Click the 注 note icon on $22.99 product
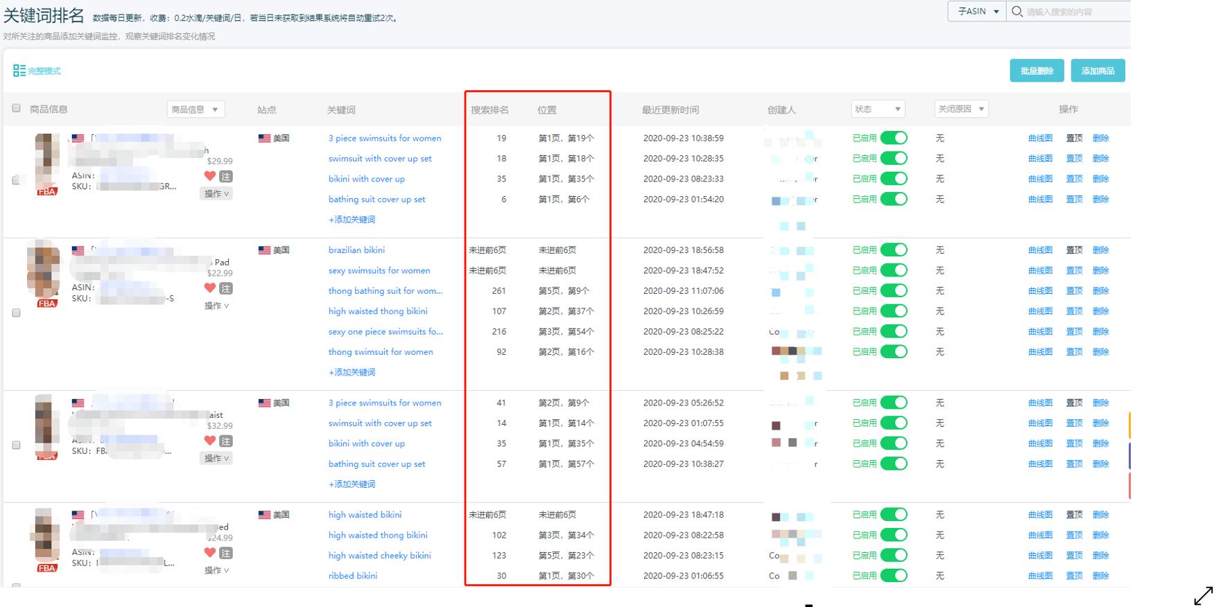 click(x=226, y=288)
